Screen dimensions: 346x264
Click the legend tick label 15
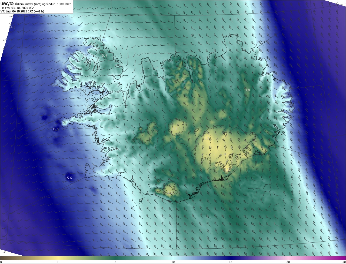tap(231, 262)
